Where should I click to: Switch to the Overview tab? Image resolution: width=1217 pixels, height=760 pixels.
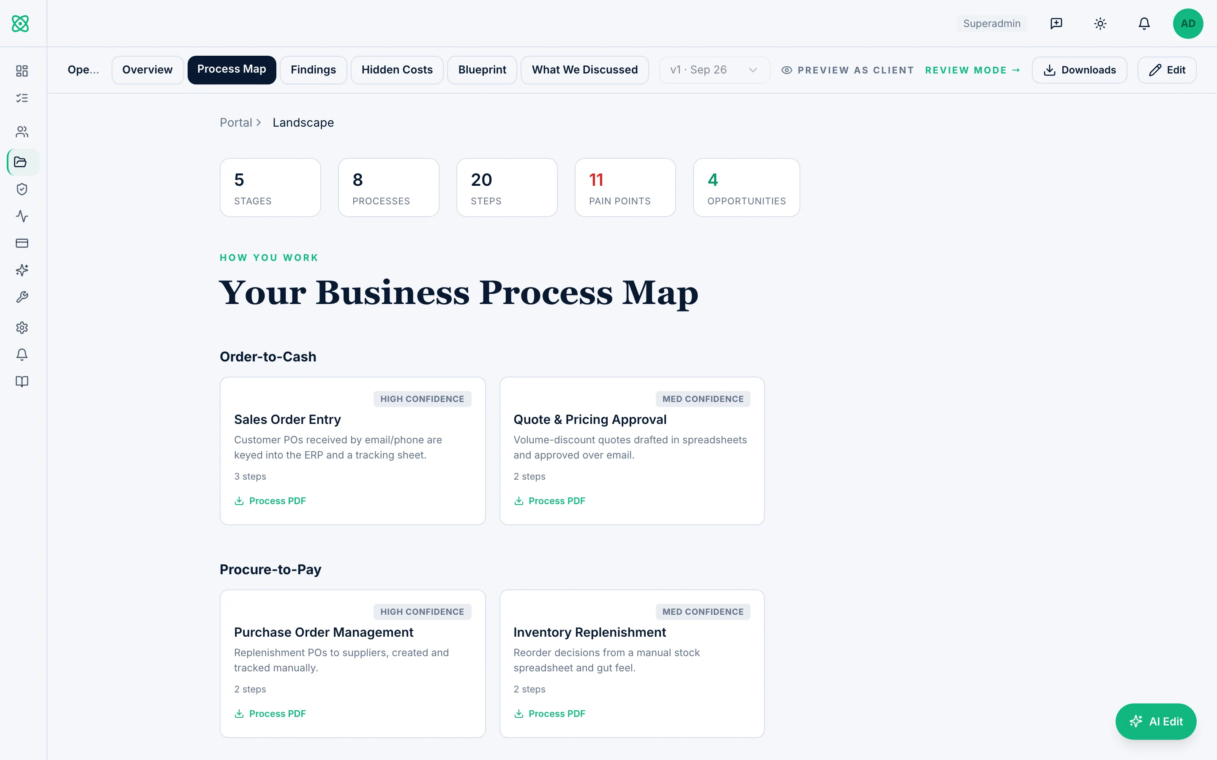coord(147,70)
